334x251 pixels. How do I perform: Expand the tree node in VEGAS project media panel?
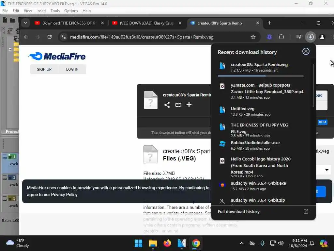pyautogui.click(x=10, y=49)
